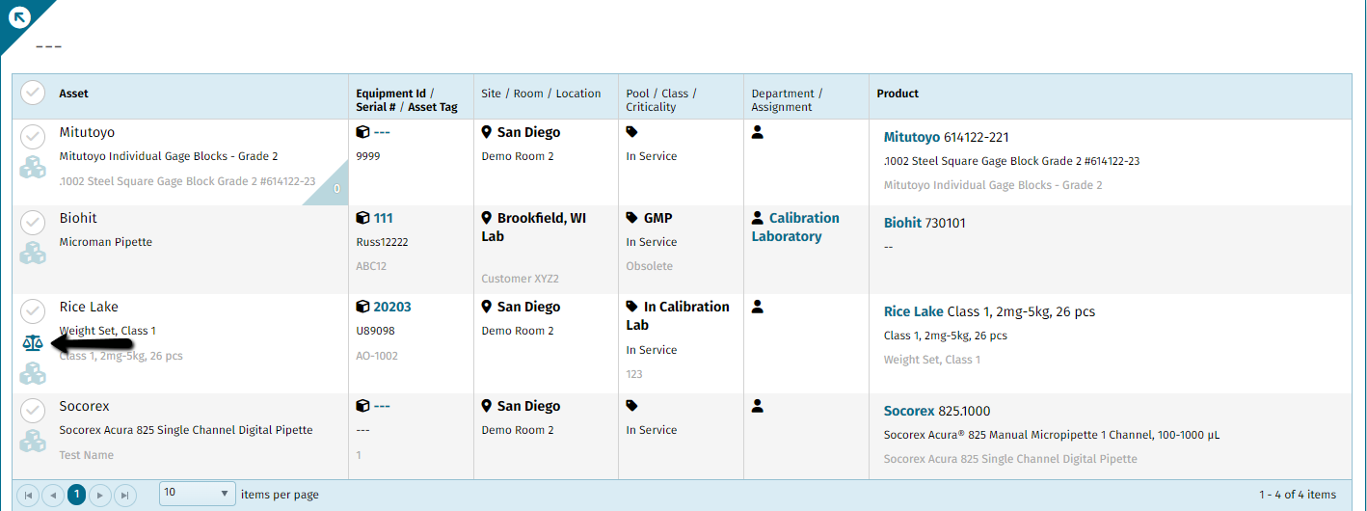The height and width of the screenshot is (511, 1367).
Task: Click the box icon in Mitutoyo equipment cell
Action: (362, 132)
